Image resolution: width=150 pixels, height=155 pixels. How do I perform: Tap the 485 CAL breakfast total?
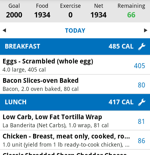pos(121,46)
